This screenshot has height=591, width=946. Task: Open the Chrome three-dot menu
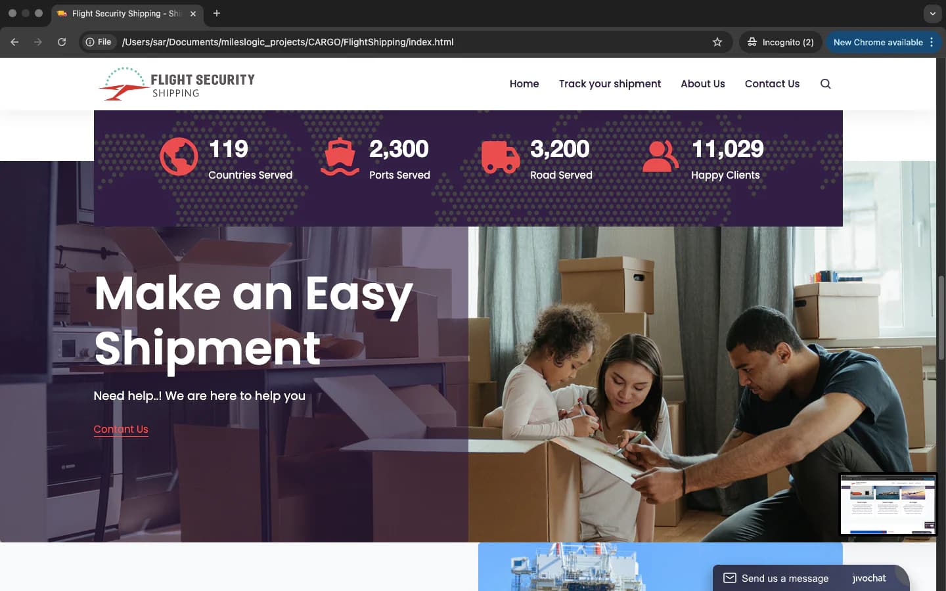click(x=932, y=42)
